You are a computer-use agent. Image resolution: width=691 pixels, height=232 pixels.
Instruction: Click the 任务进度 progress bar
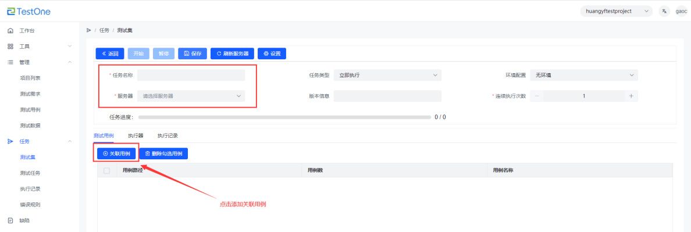coord(284,117)
